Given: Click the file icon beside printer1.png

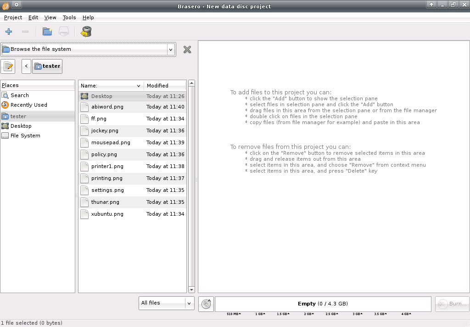Looking at the screenshot, I should [x=84, y=167].
